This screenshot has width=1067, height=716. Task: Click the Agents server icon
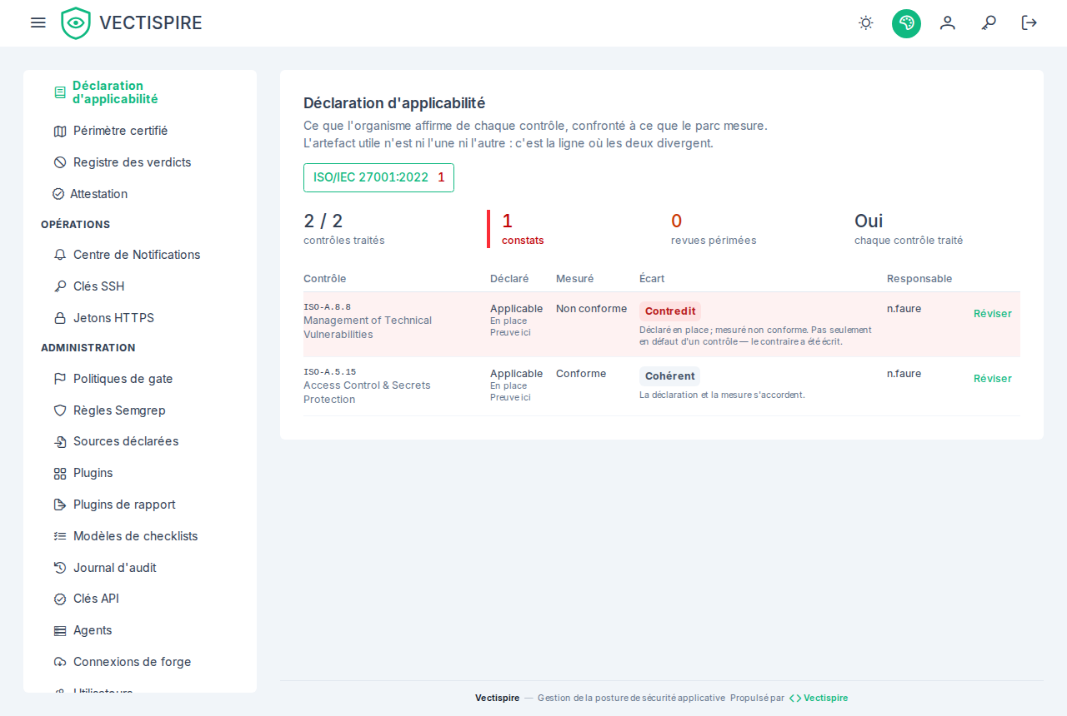[60, 630]
